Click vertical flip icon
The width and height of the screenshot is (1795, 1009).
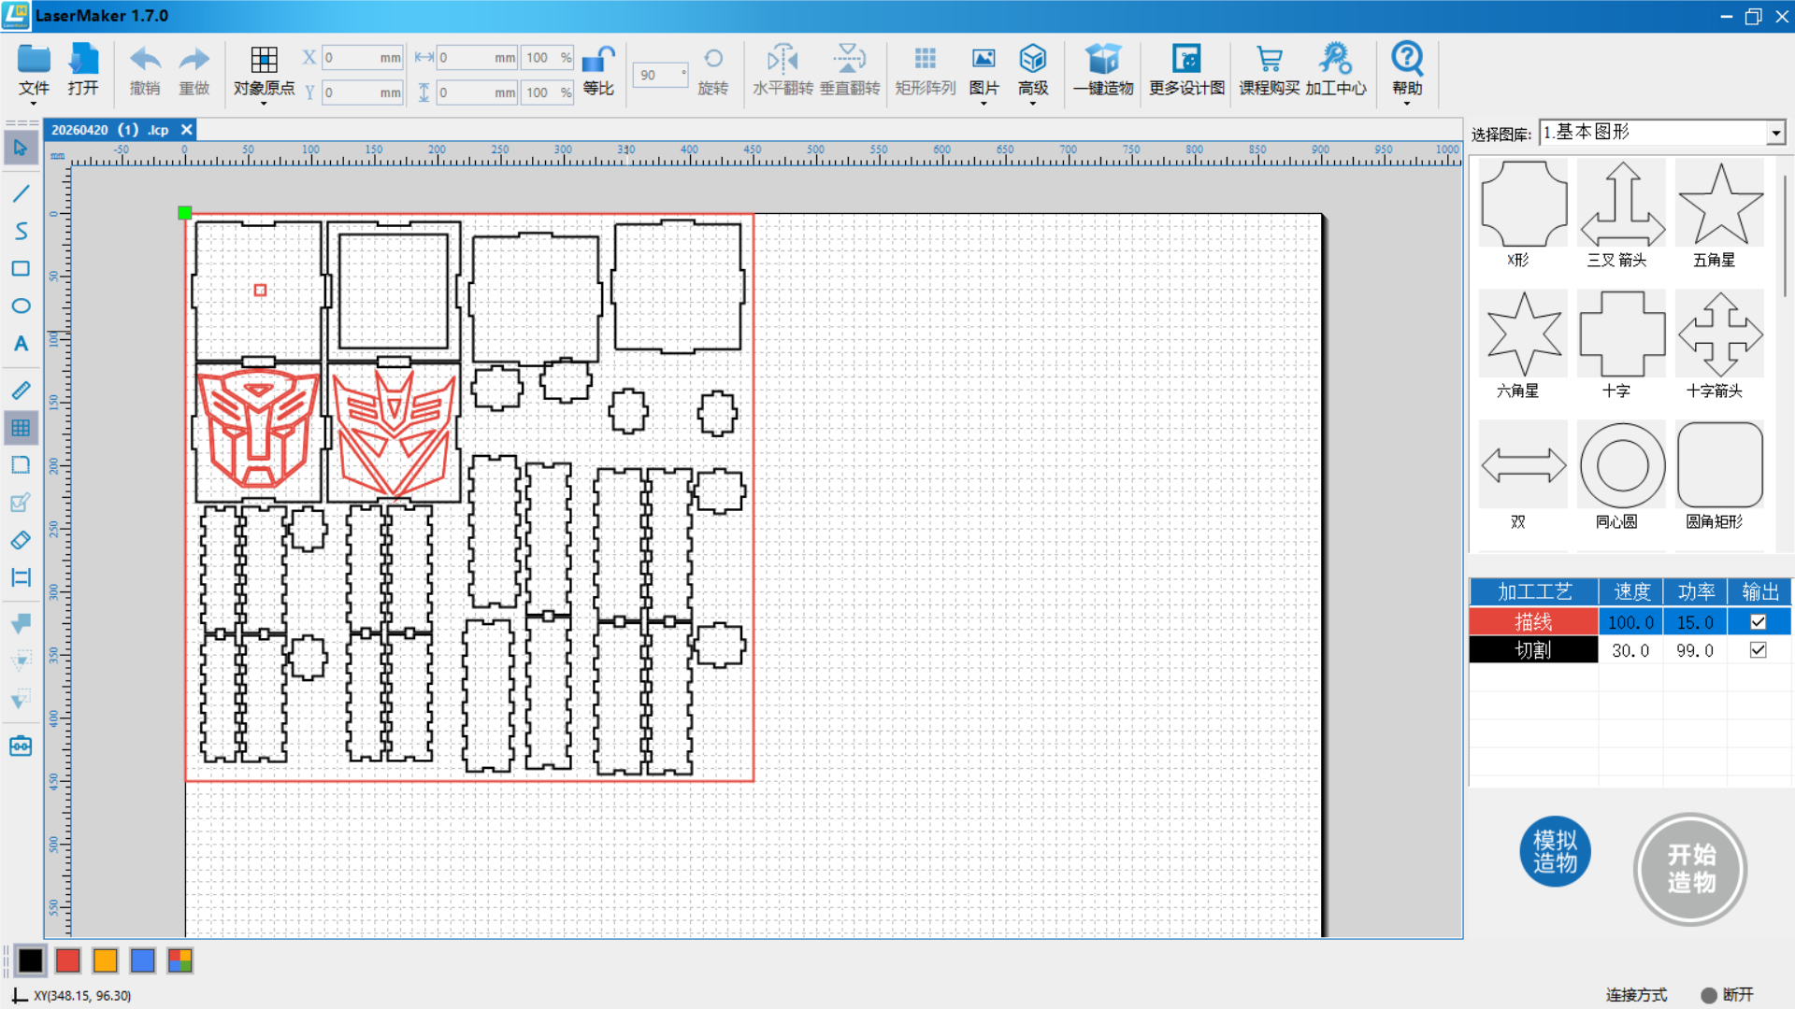click(849, 59)
